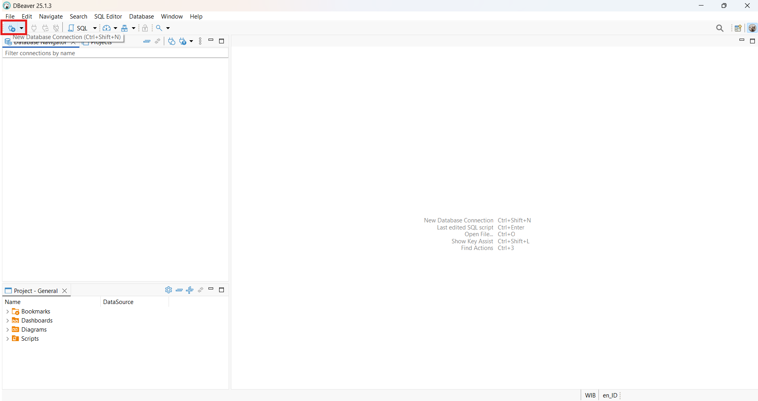The height and width of the screenshot is (401, 758).
Task: Open the SQL Editor menu
Action: coord(108,17)
